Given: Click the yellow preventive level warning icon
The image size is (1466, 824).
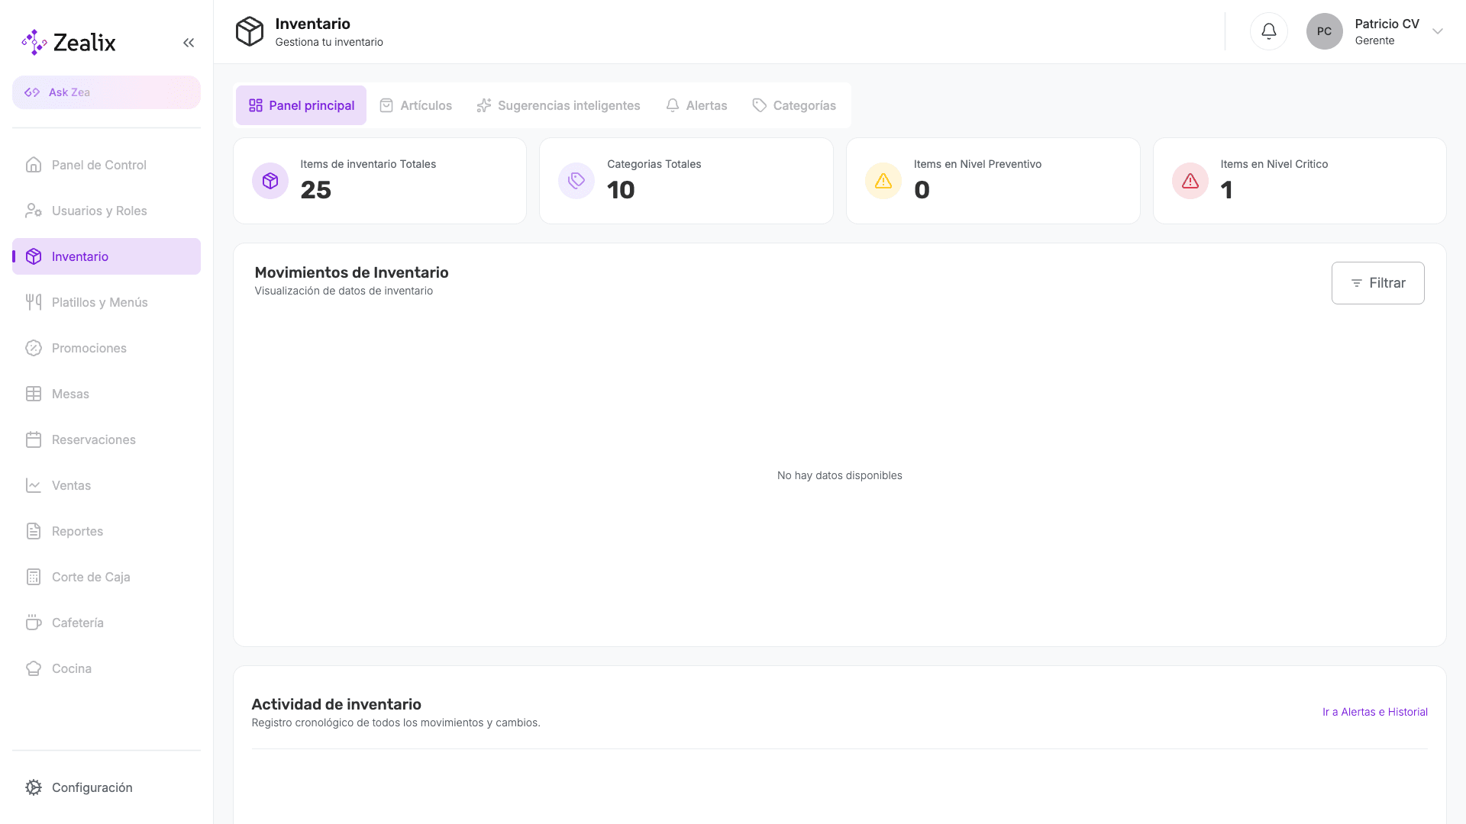Looking at the screenshot, I should pyautogui.click(x=883, y=181).
